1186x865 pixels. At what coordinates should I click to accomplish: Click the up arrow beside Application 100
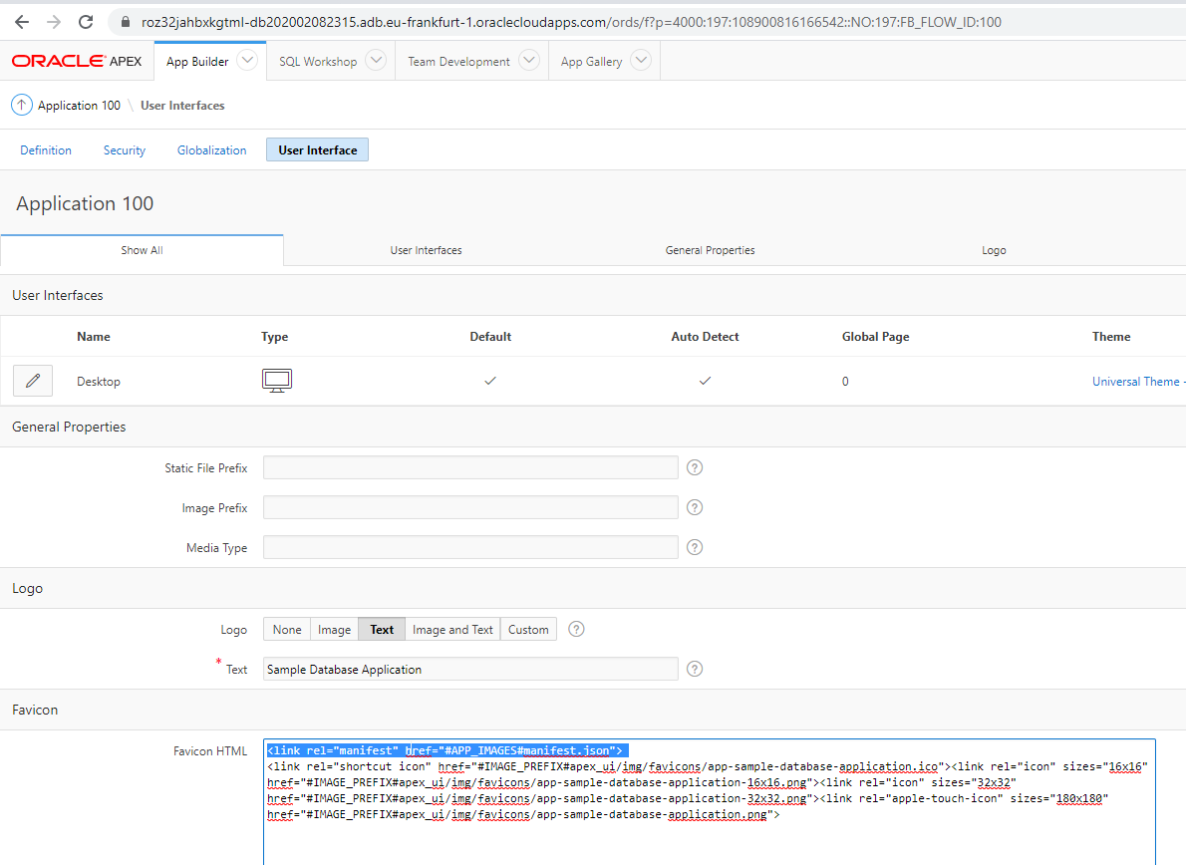click(21, 105)
